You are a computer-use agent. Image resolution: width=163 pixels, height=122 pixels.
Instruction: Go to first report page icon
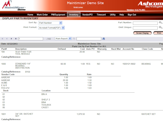2,39
